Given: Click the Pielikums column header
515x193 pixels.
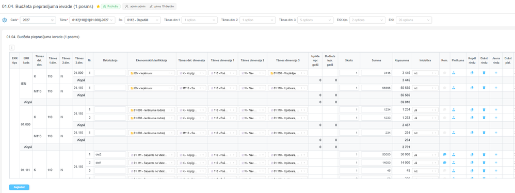Looking at the screenshot, I should [x=458, y=60].
